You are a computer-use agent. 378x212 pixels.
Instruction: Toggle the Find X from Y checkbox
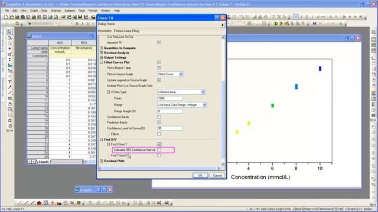pos(159,144)
